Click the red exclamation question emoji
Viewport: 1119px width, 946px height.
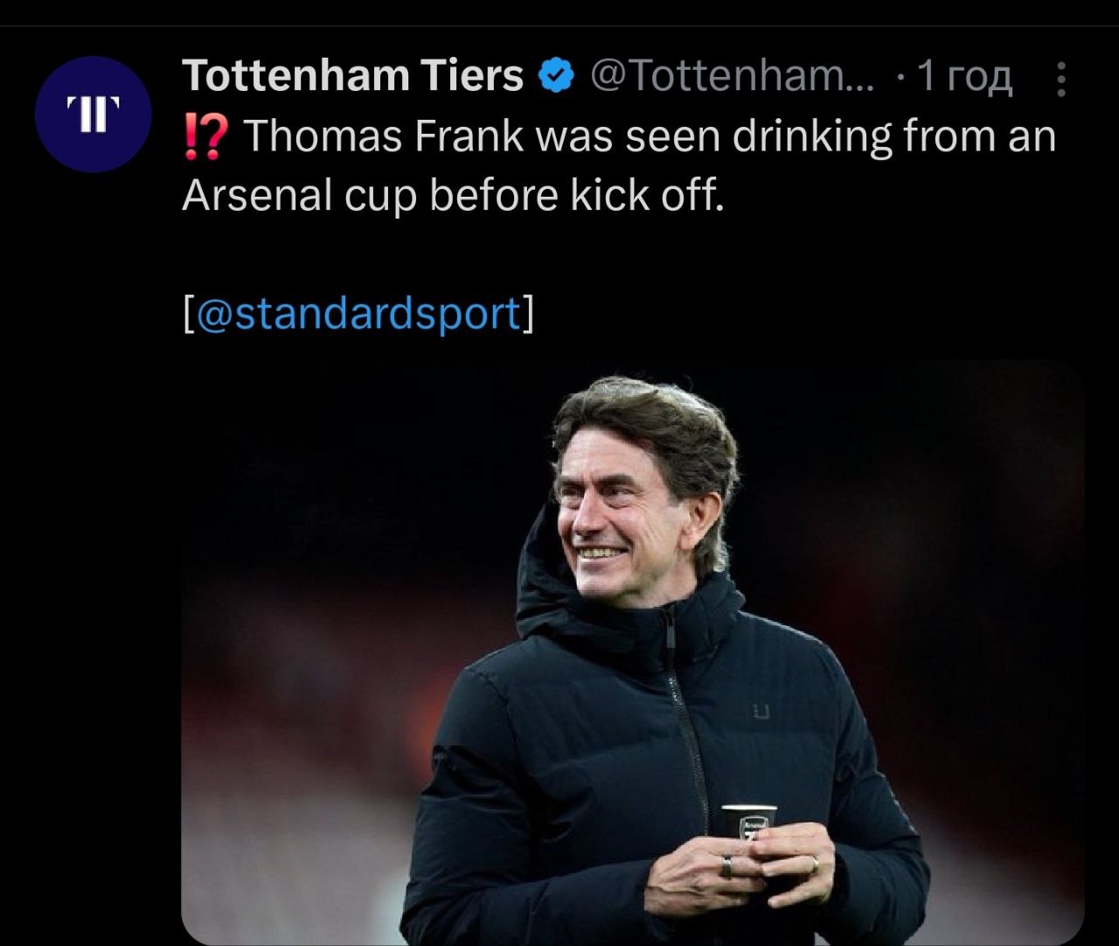pyautogui.click(x=206, y=137)
